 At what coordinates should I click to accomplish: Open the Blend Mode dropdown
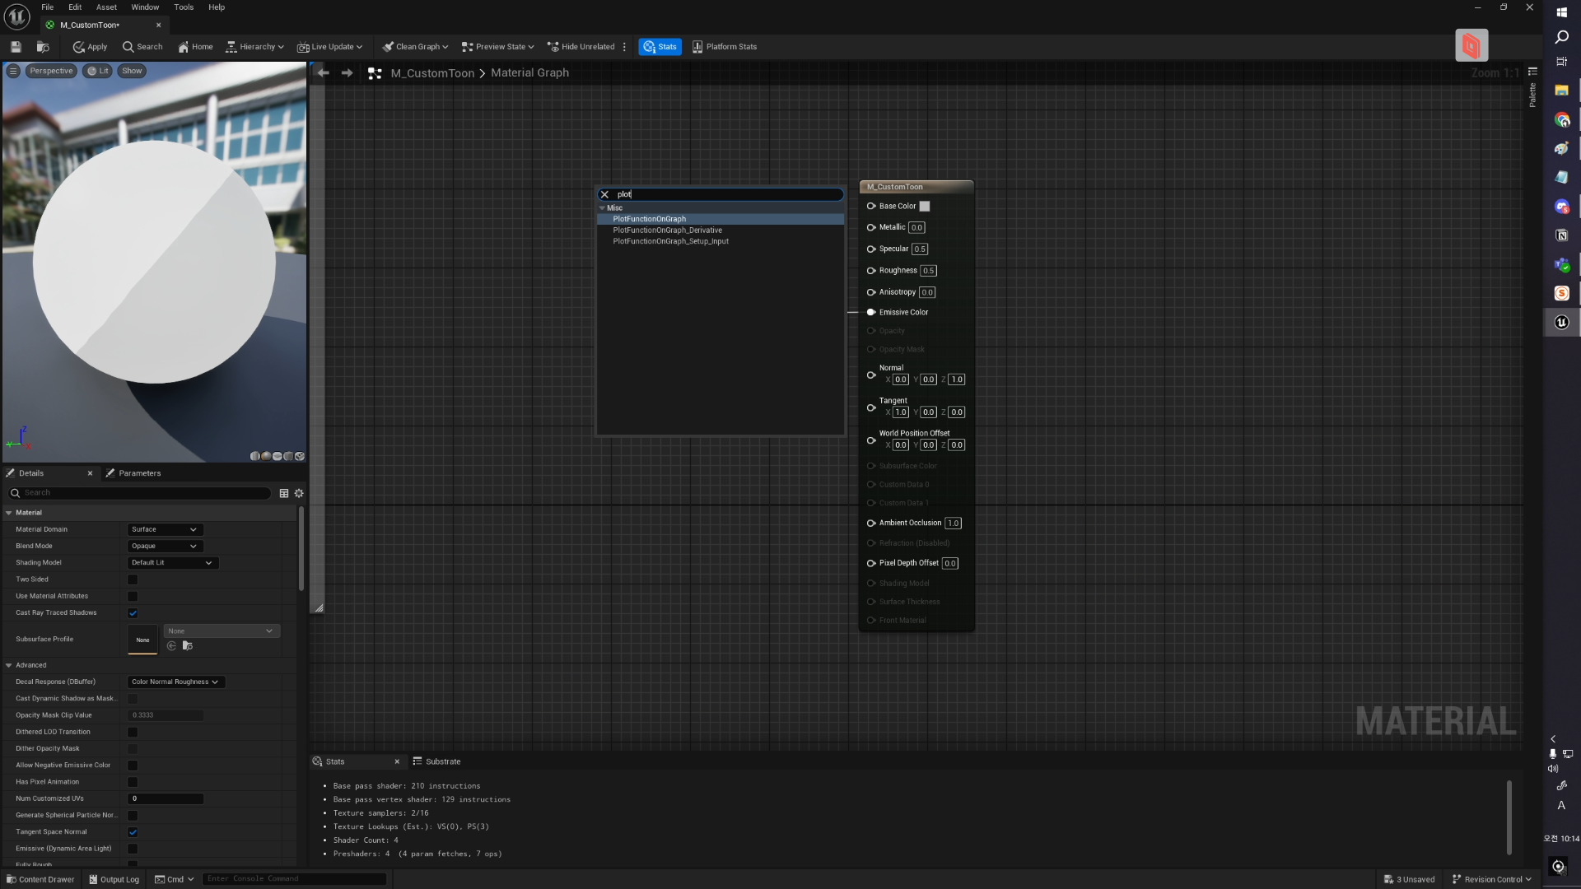[x=165, y=547]
